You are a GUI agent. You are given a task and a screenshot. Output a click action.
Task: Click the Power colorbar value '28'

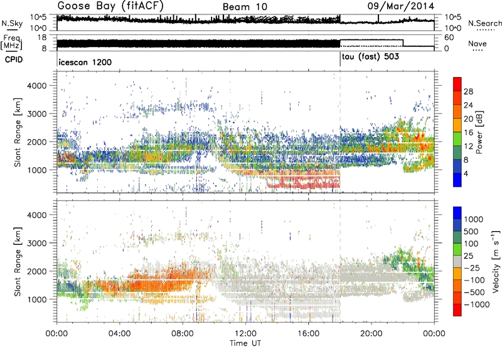[x=468, y=91]
